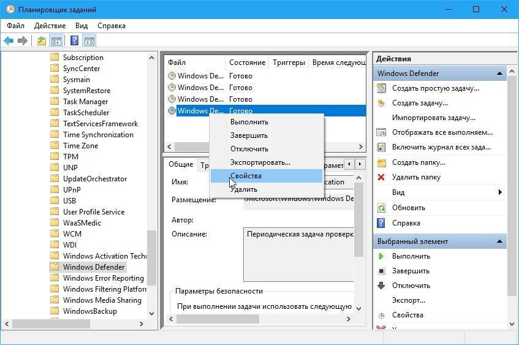This screenshot has width=519, height=345.
Task: Open the Файл menu
Action: pos(15,26)
